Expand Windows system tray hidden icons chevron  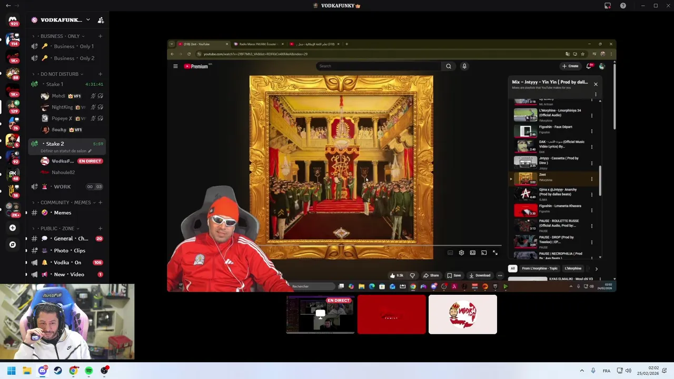pyautogui.click(x=582, y=371)
